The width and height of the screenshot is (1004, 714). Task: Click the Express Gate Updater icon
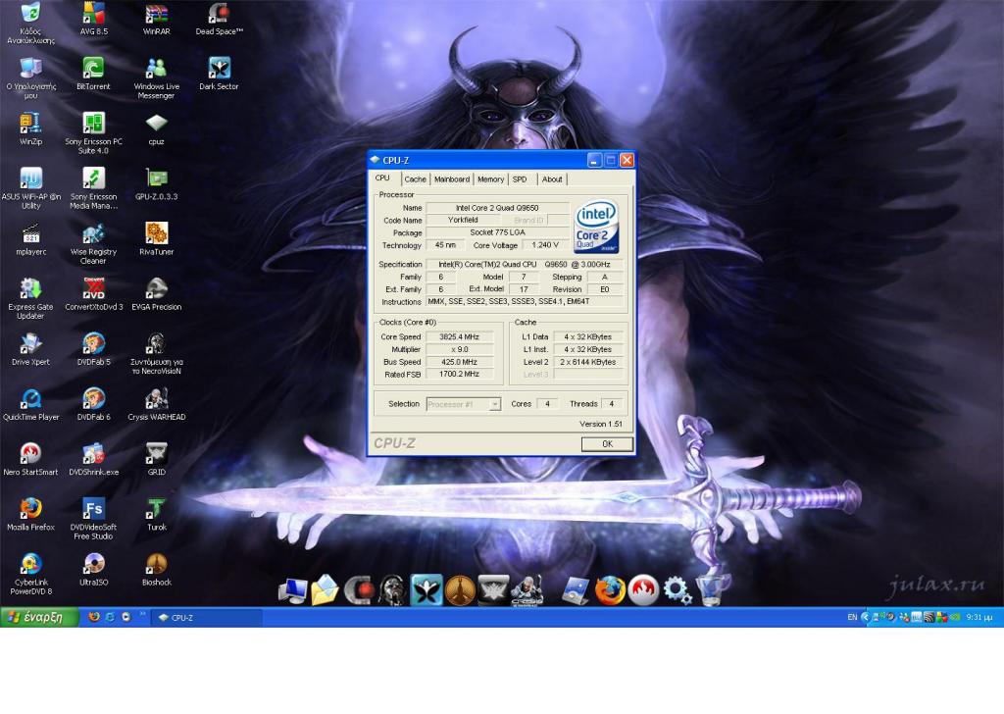pyautogui.click(x=30, y=298)
